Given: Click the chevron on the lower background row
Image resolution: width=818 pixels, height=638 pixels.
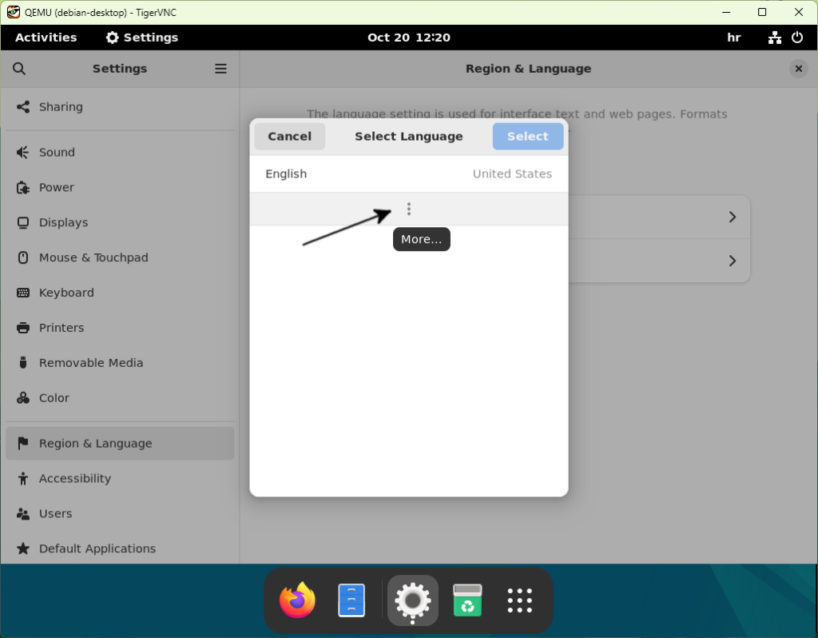Looking at the screenshot, I should coord(732,261).
